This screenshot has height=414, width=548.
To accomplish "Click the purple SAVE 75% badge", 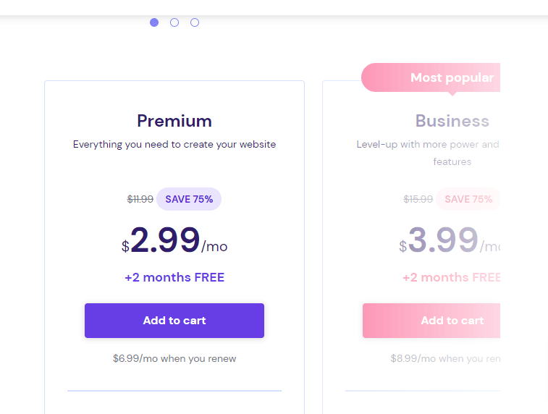I will click(x=189, y=199).
